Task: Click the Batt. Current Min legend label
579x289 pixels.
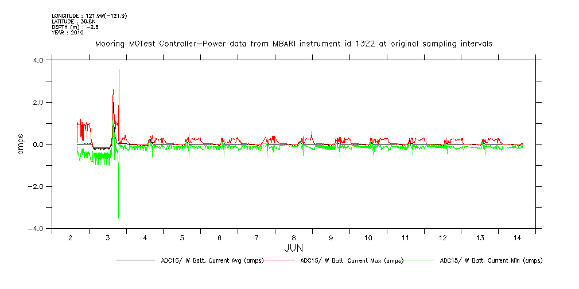Action: [x=491, y=260]
